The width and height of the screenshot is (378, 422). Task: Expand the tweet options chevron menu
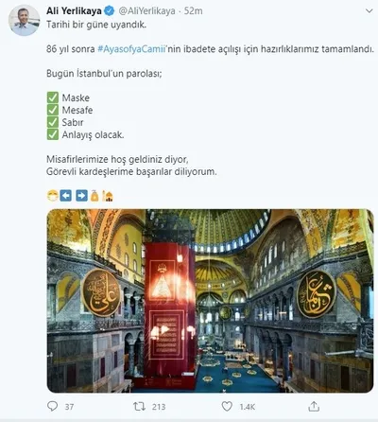point(369,11)
